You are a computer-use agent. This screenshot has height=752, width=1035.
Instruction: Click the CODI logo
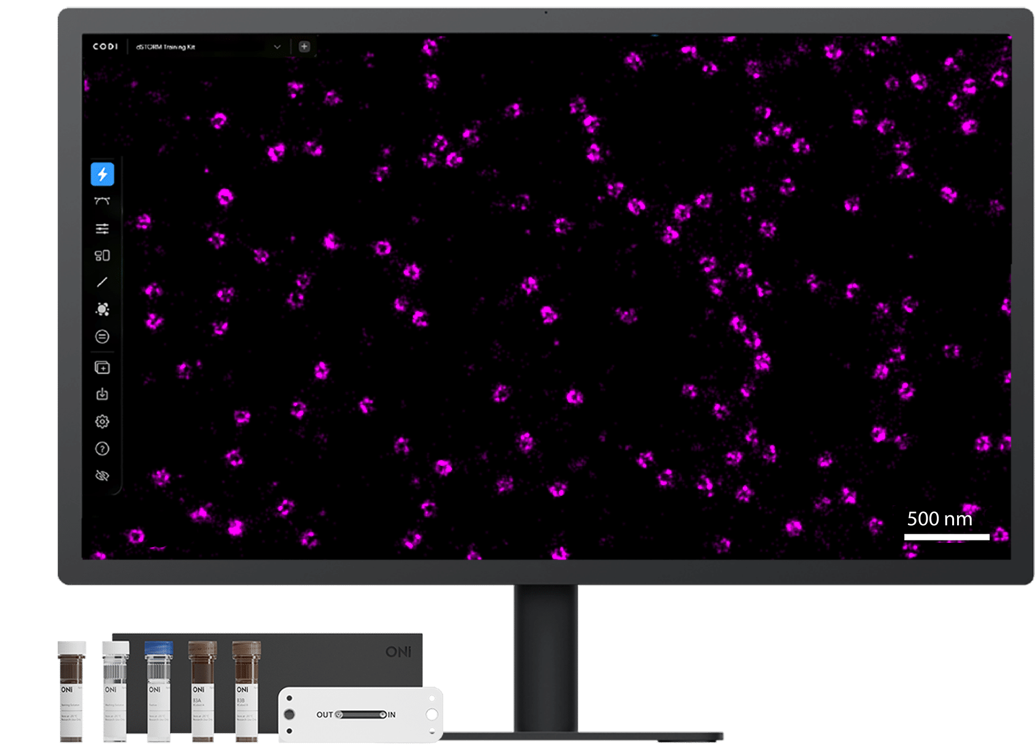(105, 47)
